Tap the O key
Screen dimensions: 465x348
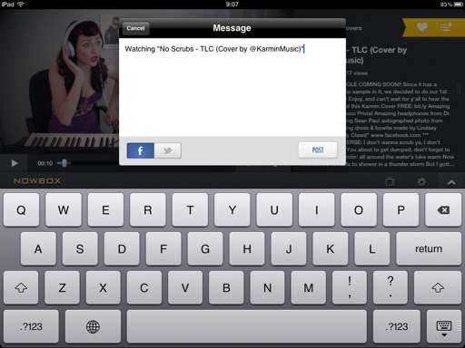point(359,210)
